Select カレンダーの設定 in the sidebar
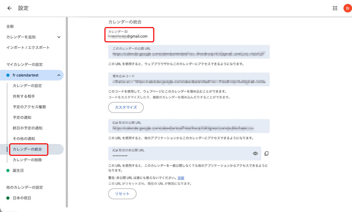Screen dimensions: 352x212 [27, 86]
